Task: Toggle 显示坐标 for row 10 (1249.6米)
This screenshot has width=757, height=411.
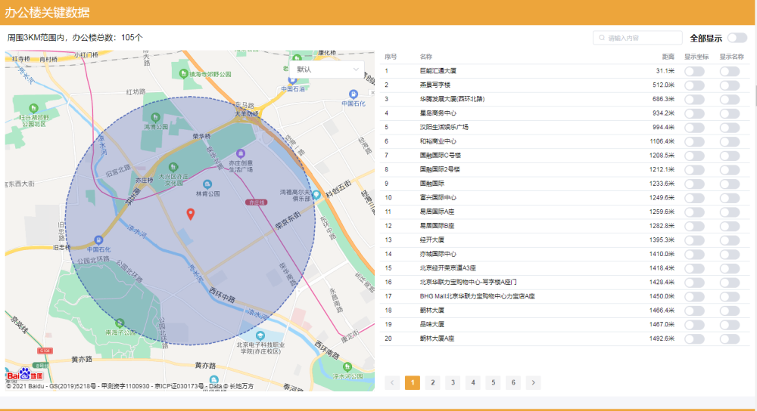Action: (x=694, y=198)
